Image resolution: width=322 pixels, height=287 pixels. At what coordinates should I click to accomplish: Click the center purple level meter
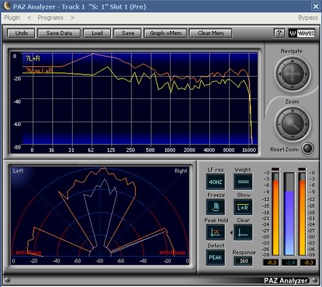(289, 214)
